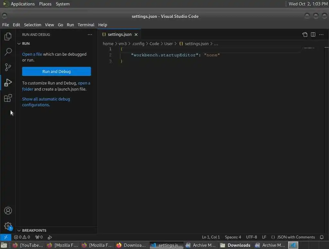This screenshot has height=249, width=329.
Task: Click line number 2 in editor gutter
Action: coord(110,55)
